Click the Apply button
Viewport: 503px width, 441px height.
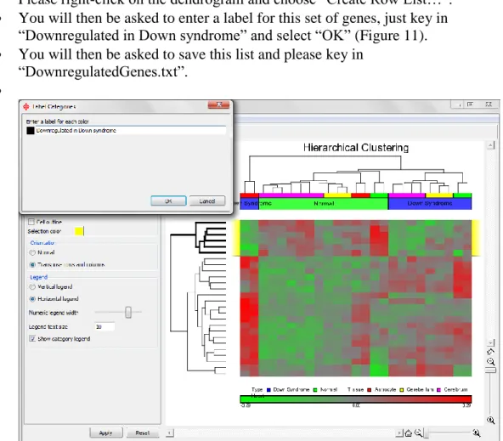pos(106,433)
